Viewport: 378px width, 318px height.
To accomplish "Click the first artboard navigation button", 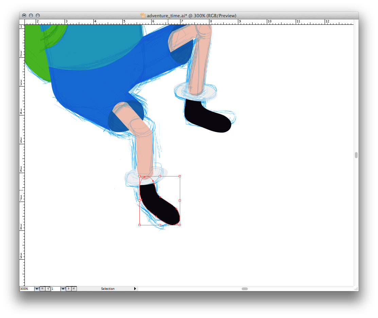I will click(42, 289).
